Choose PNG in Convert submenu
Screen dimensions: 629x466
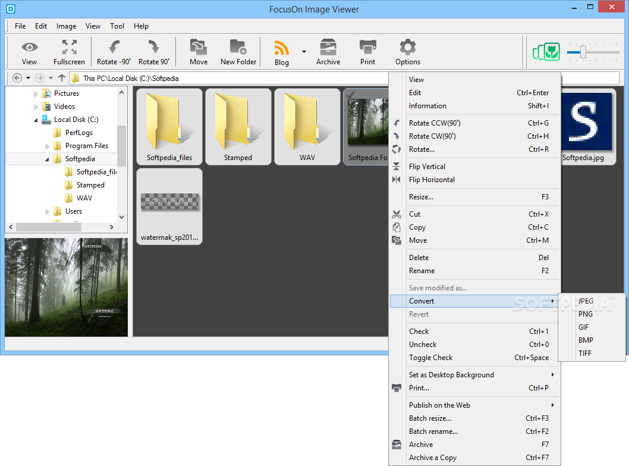tap(592, 314)
